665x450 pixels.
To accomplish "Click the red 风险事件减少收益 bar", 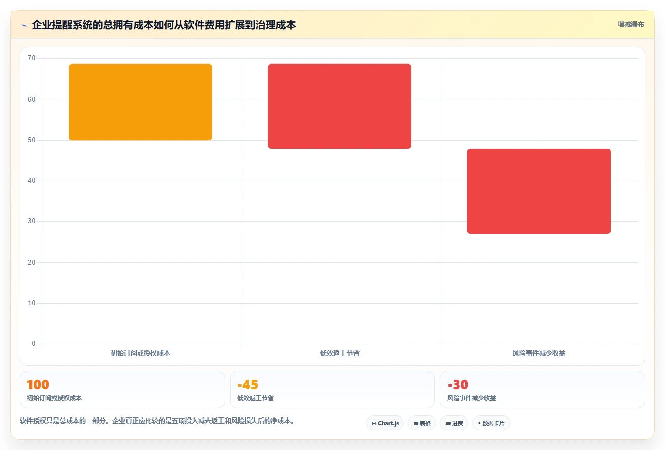I will click(539, 191).
